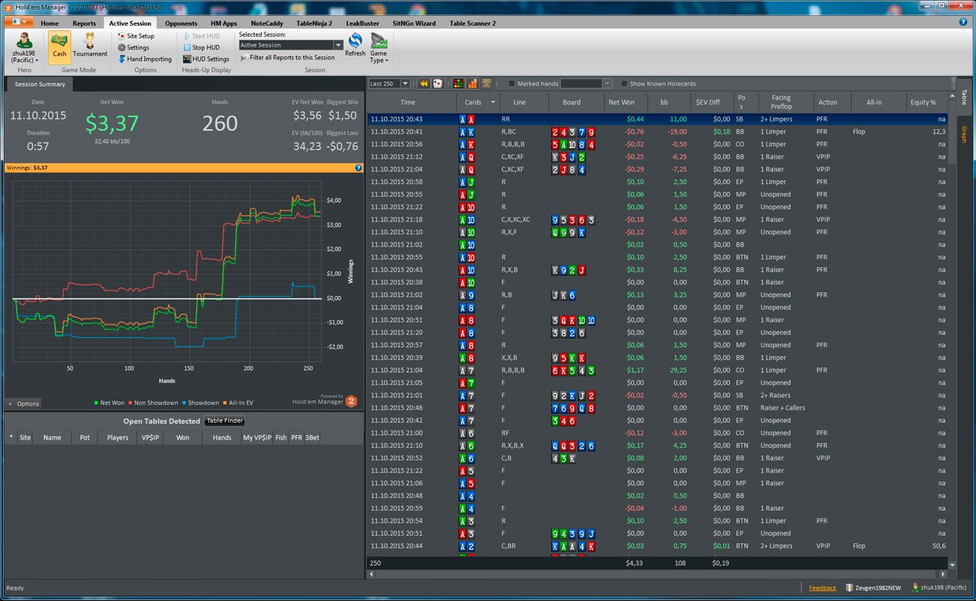Click the colored grid matrix icon
The height and width of the screenshot is (601, 976).
click(x=459, y=83)
